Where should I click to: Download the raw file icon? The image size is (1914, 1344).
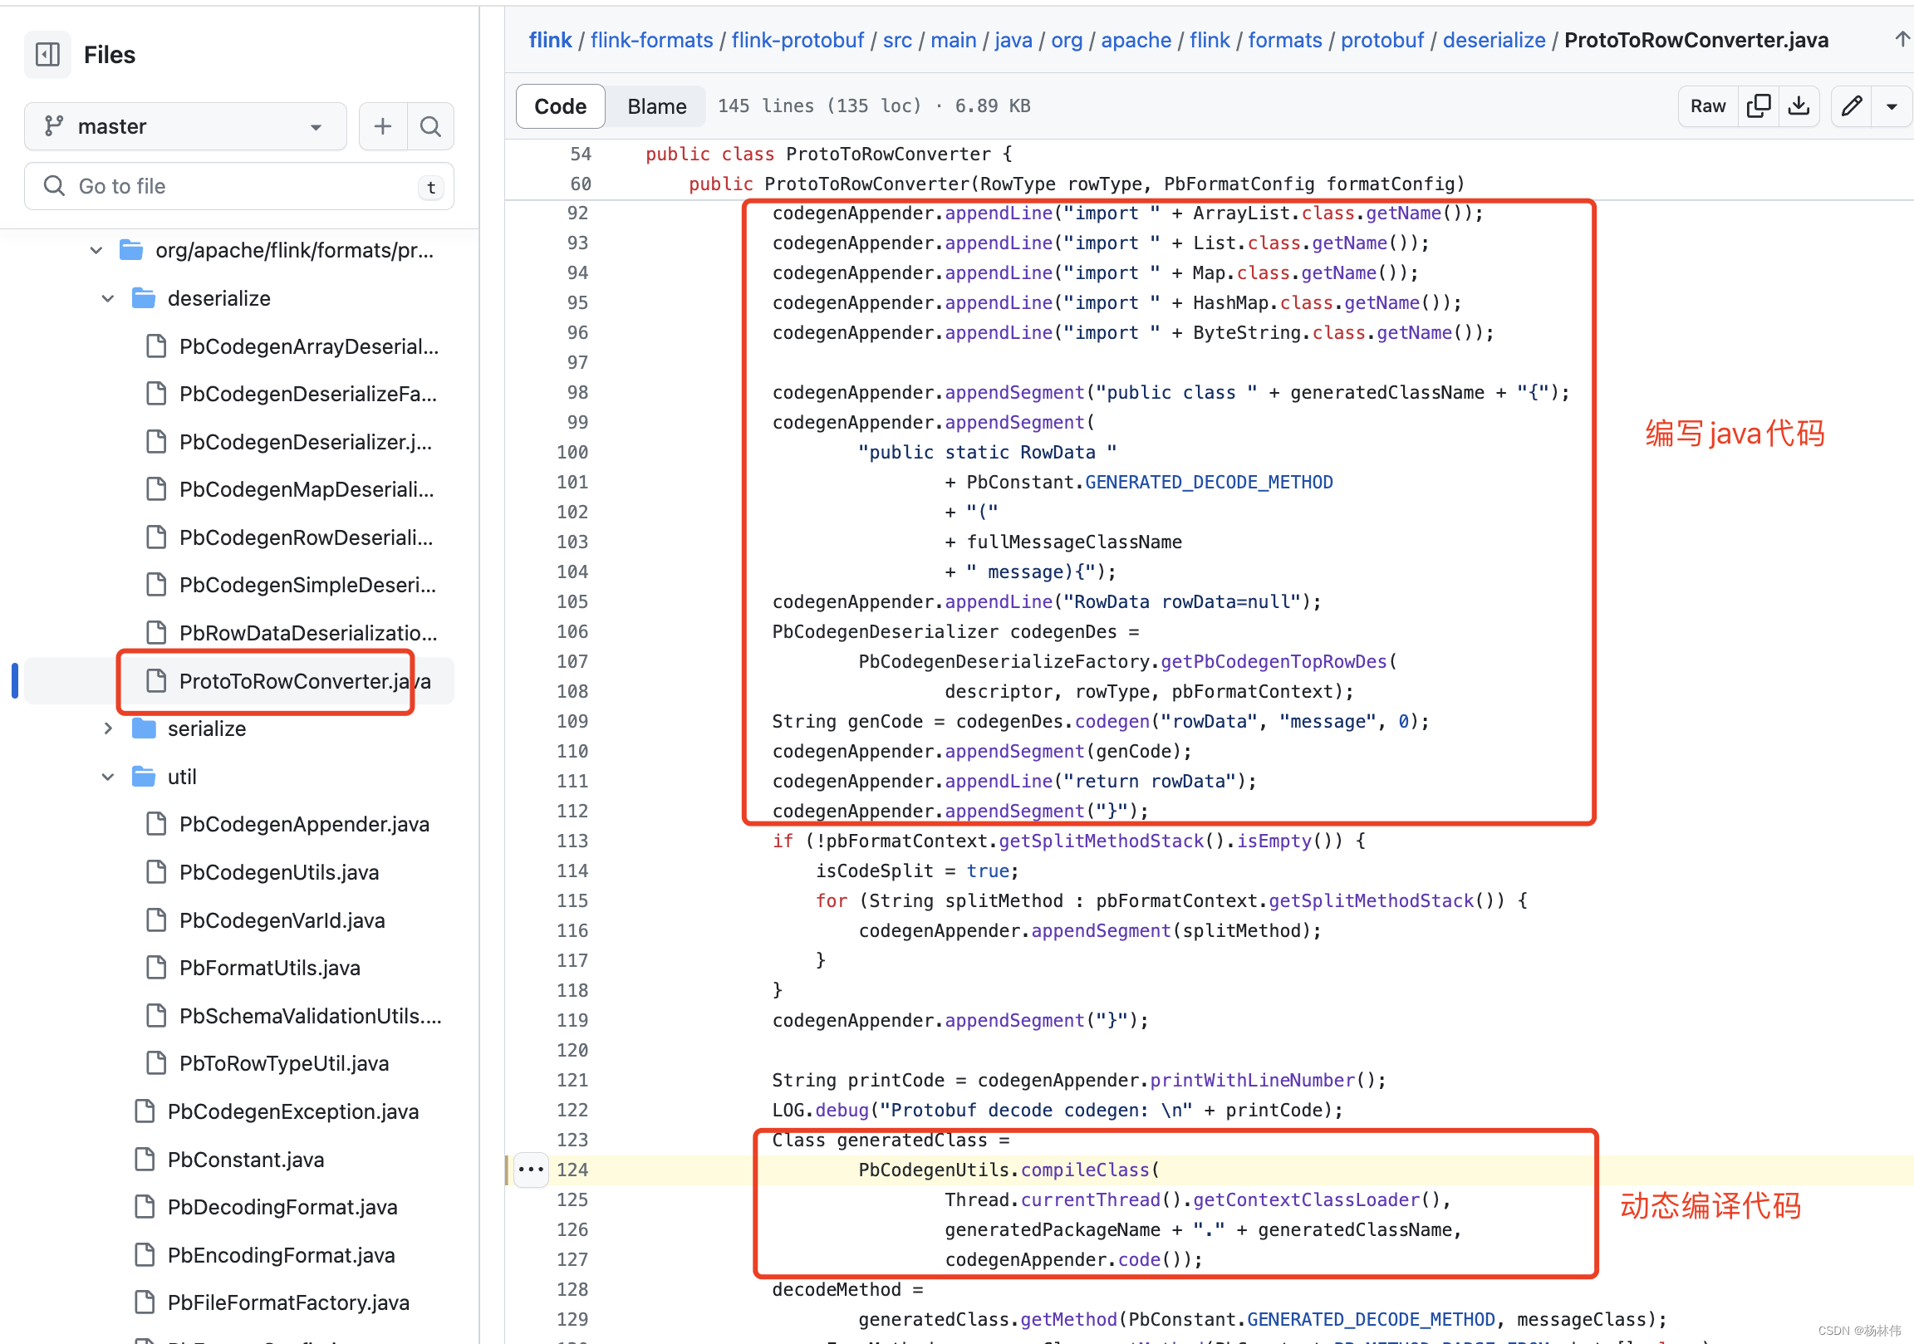(1799, 105)
